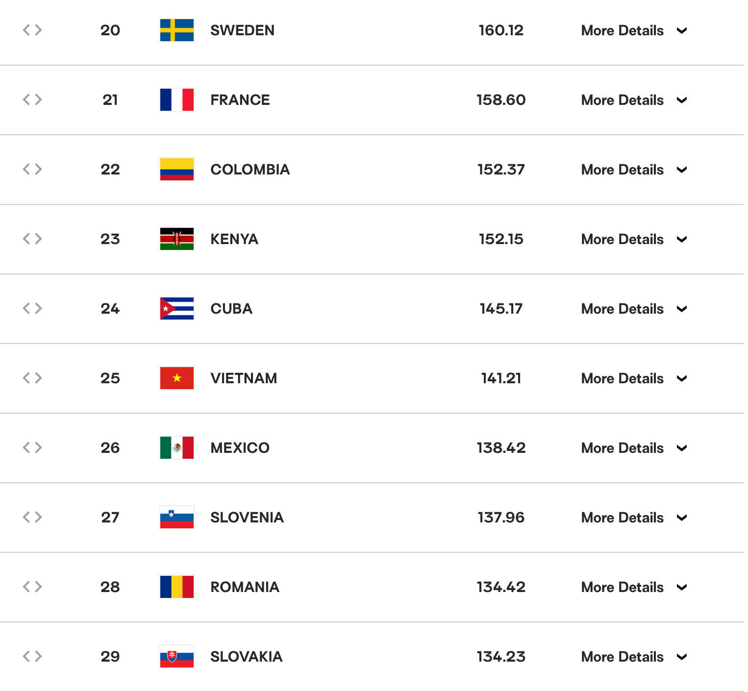Expand More Details chevron for Slovakia
The width and height of the screenshot is (748, 692).
tap(682, 657)
